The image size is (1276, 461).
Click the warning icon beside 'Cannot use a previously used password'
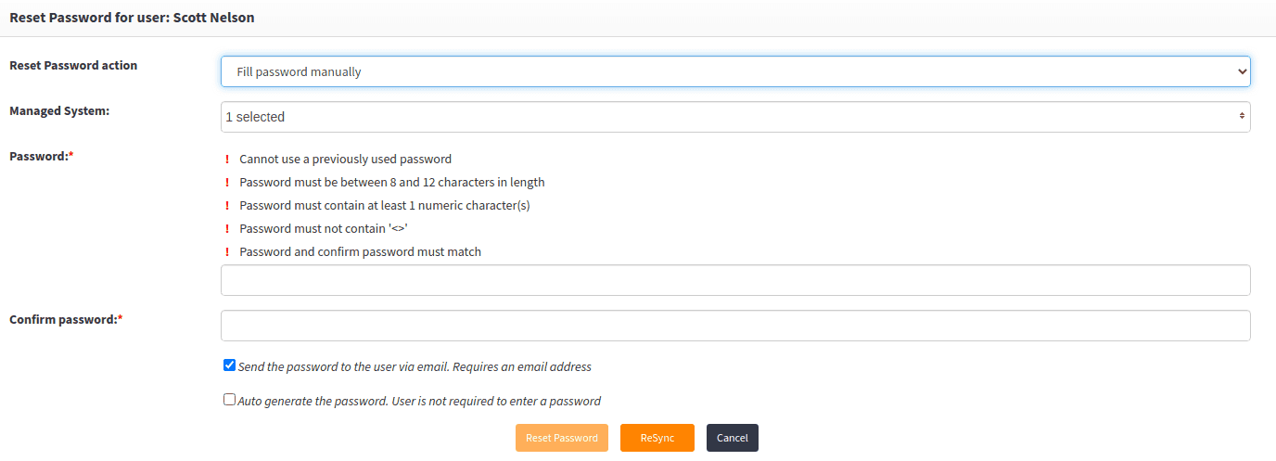pos(227,160)
